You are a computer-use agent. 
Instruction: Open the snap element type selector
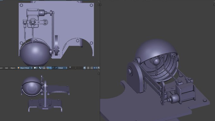click(x=95, y=68)
